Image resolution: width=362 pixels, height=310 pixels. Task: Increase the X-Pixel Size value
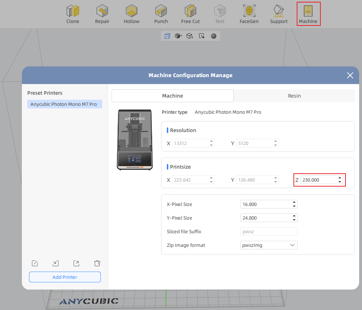(x=294, y=202)
